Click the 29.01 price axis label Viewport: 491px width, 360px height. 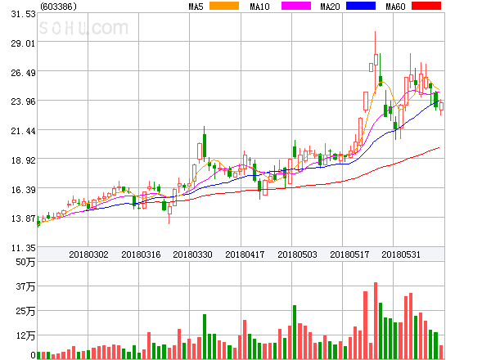[23, 43]
